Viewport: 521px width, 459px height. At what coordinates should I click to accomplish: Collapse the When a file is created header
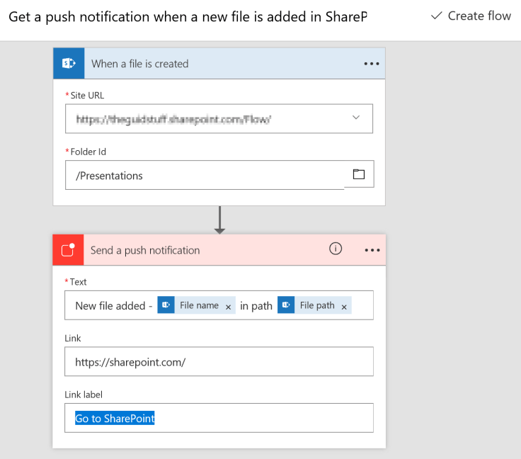click(212, 64)
